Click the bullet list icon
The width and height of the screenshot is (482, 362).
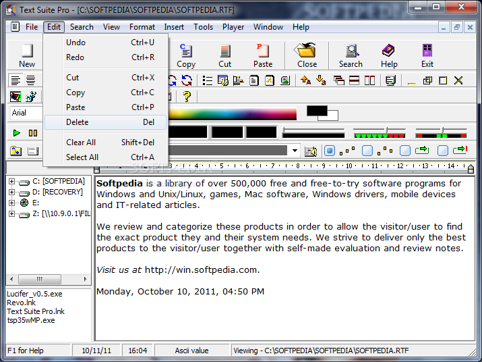click(x=208, y=80)
